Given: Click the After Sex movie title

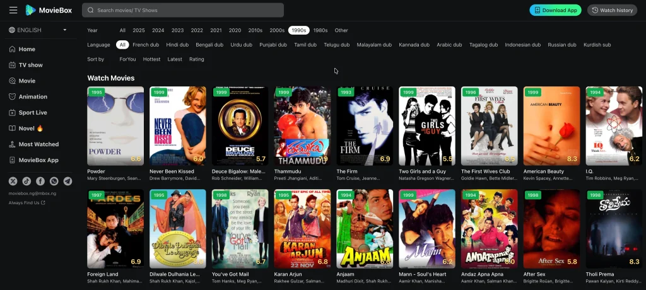Looking at the screenshot, I should pos(534,274).
